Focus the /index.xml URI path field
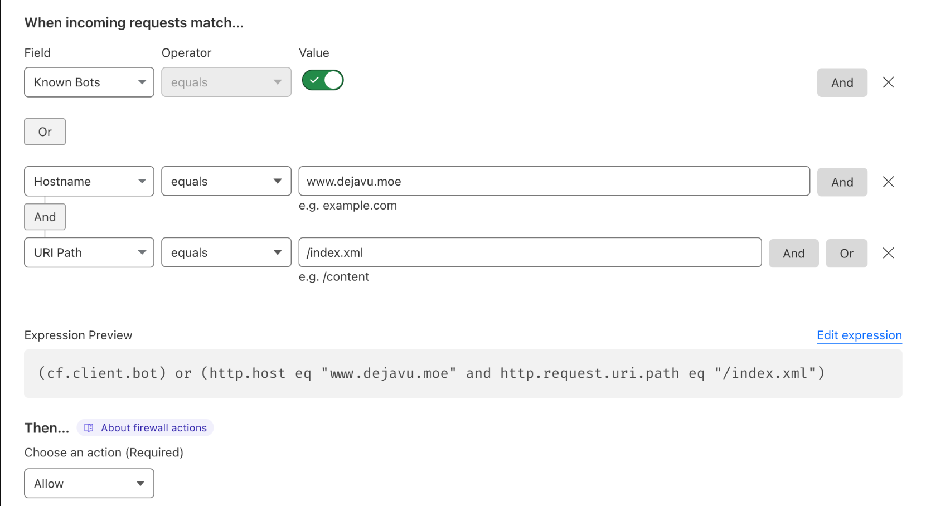 (x=530, y=253)
